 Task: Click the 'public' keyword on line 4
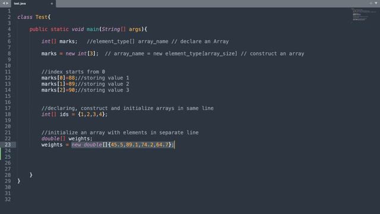coord(39,29)
